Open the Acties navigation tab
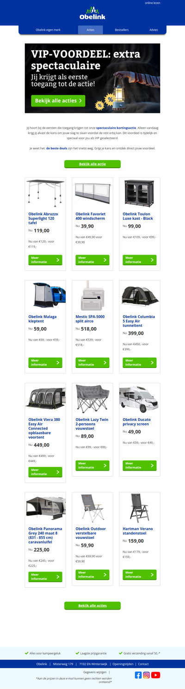Image resolution: width=185 pixels, height=689 pixels. 90,30
